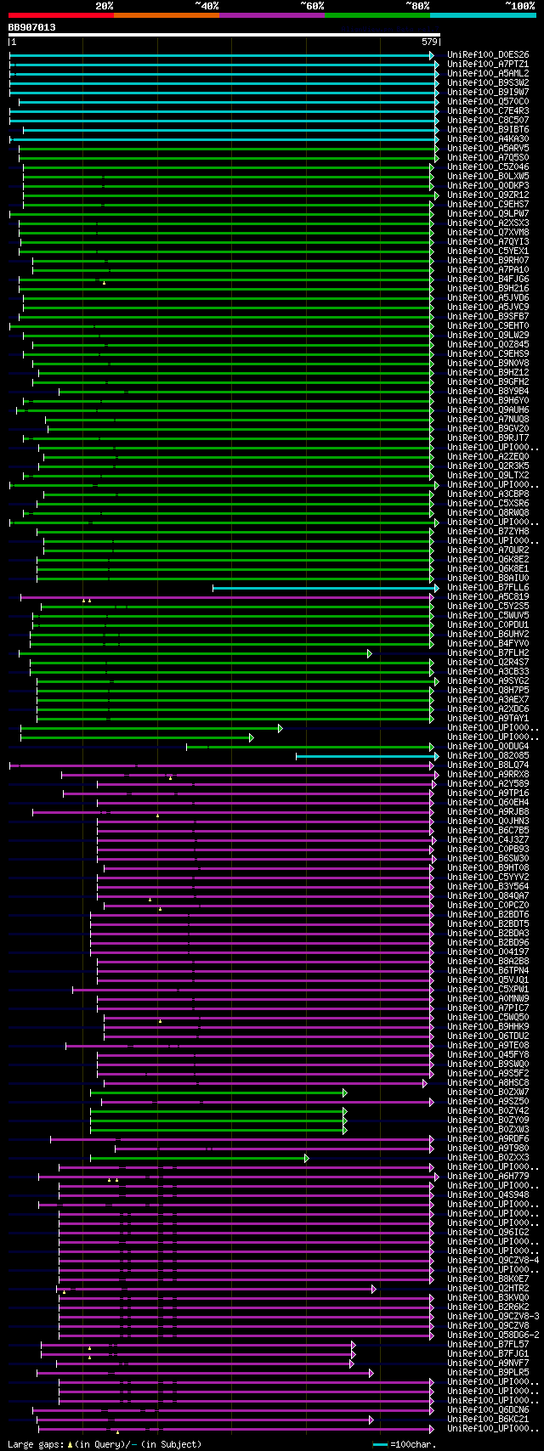Select hit UniRef100_B6KC21
544x1451 pixels.
point(488,1420)
